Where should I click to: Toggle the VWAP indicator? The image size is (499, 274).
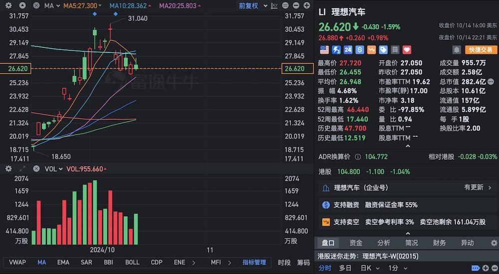tap(17, 262)
